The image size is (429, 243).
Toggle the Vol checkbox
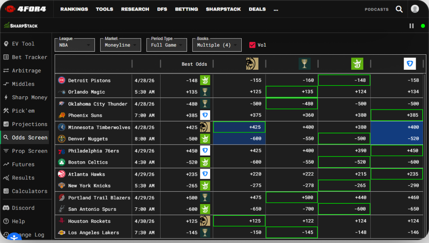tap(252, 45)
